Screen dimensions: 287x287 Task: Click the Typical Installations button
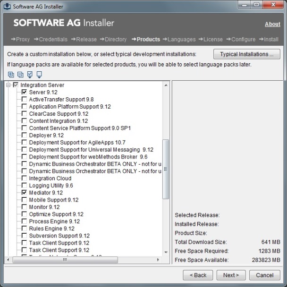point(247,54)
